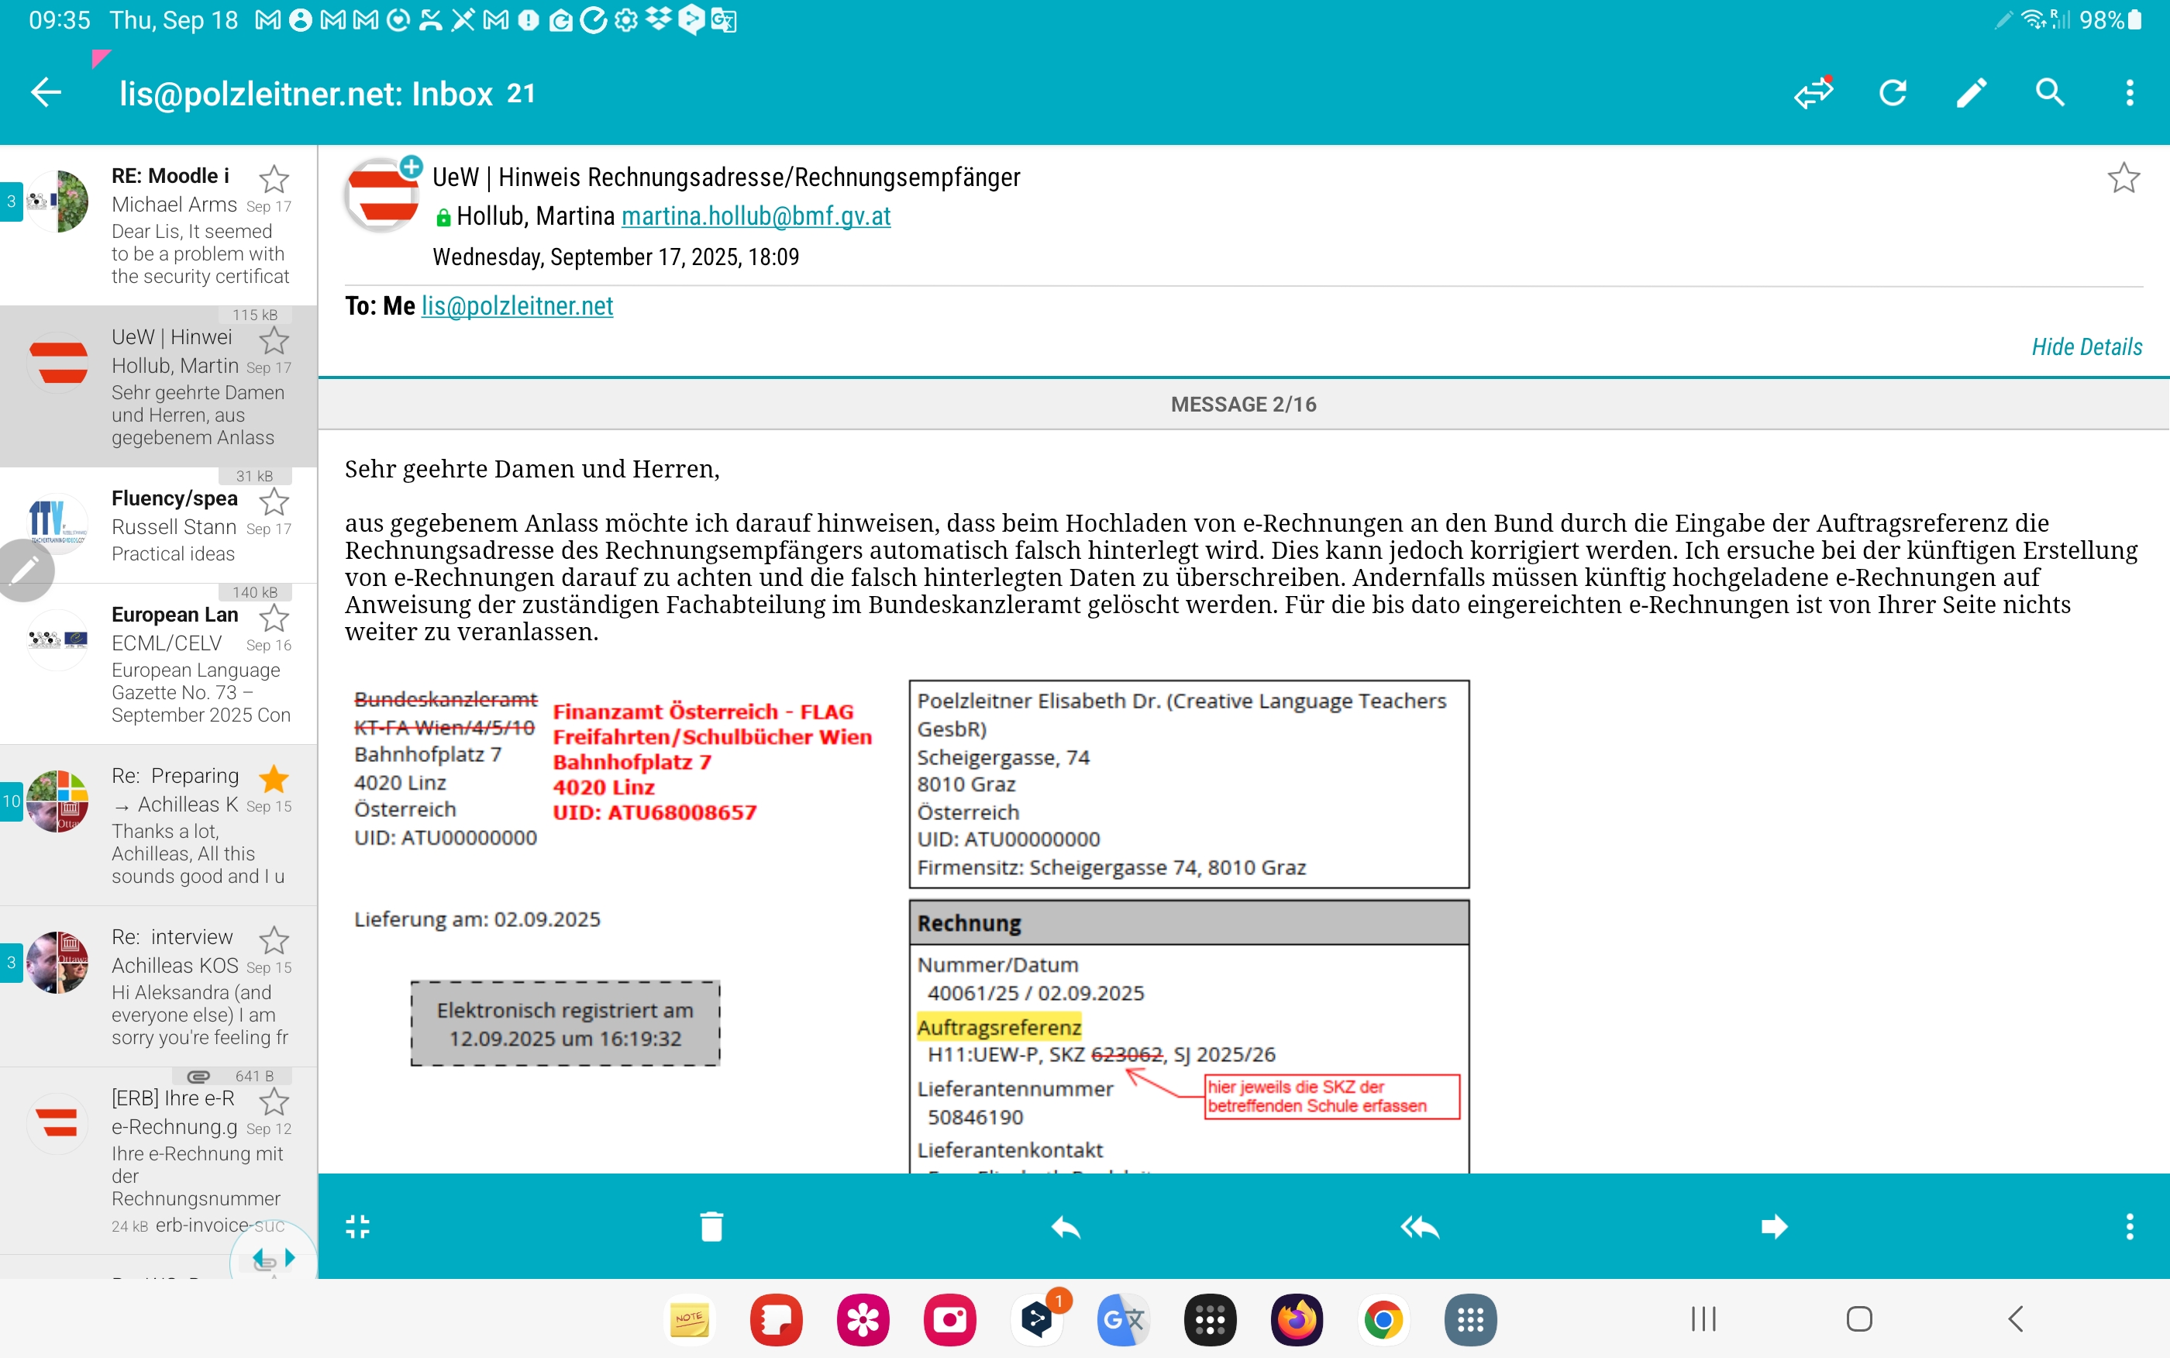Image resolution: width=2170 pixels, height=1358 pixels.
Task: Open bottom toolbar three-dot overflow menu
Action: click(x=2129, y=1226)
